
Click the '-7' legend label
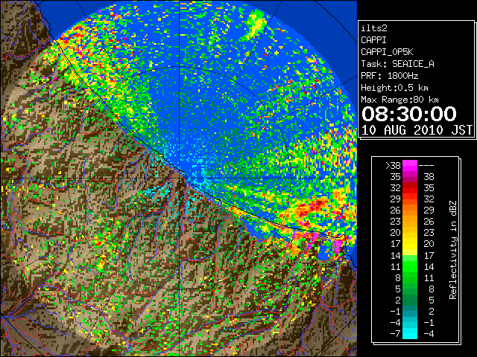(x=395, y=334)
